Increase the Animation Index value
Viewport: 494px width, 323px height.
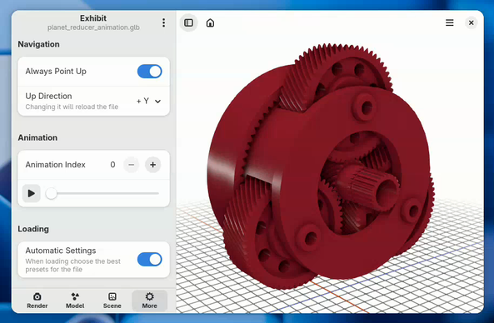click(152, 165)
